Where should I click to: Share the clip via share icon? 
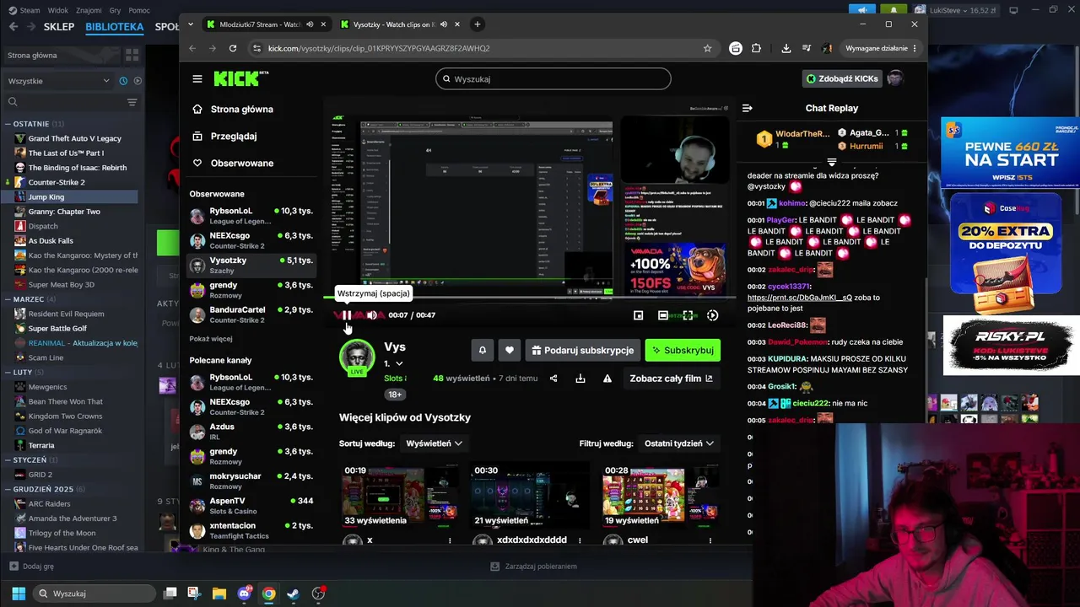pos(553,379)
